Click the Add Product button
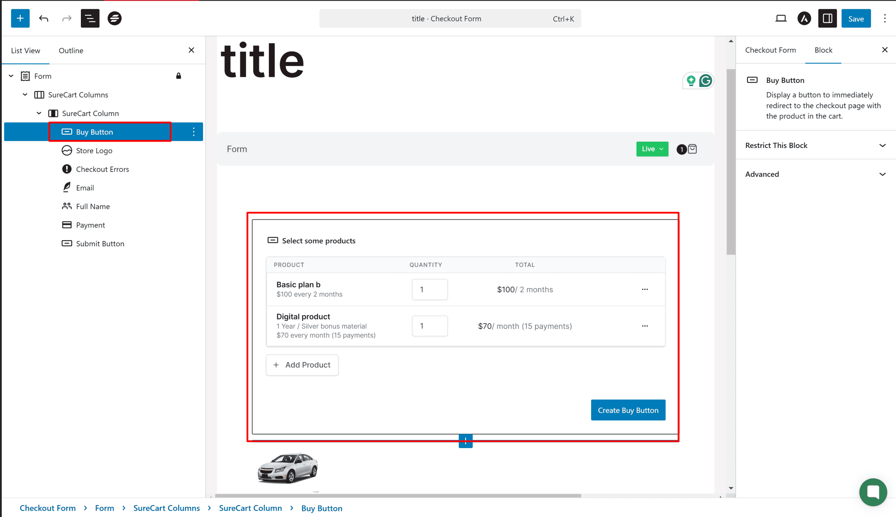896x517 pixels. 302,365
